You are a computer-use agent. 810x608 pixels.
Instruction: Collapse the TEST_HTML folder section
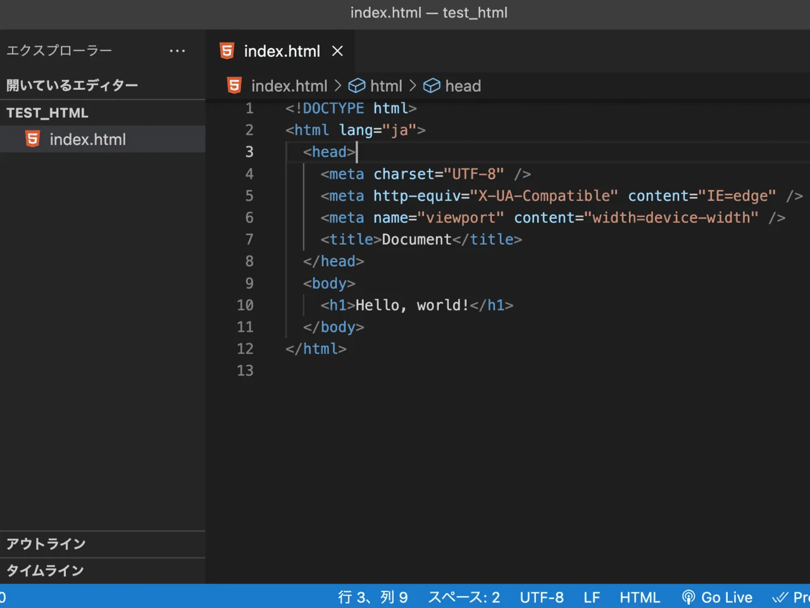click(103, 113)
